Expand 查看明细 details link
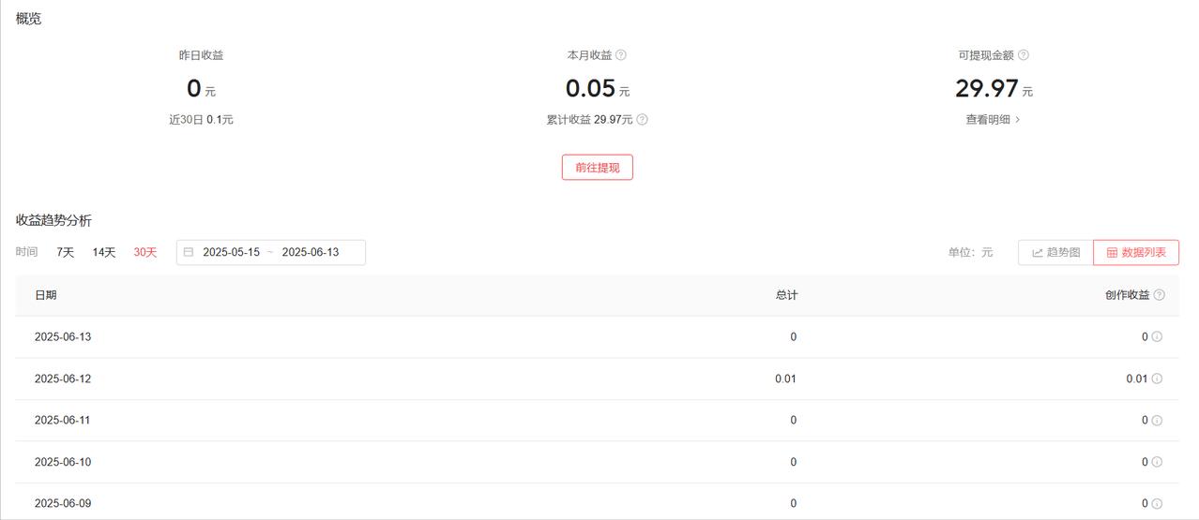The width and height of the screenshot is (1199, 520). 994,120
